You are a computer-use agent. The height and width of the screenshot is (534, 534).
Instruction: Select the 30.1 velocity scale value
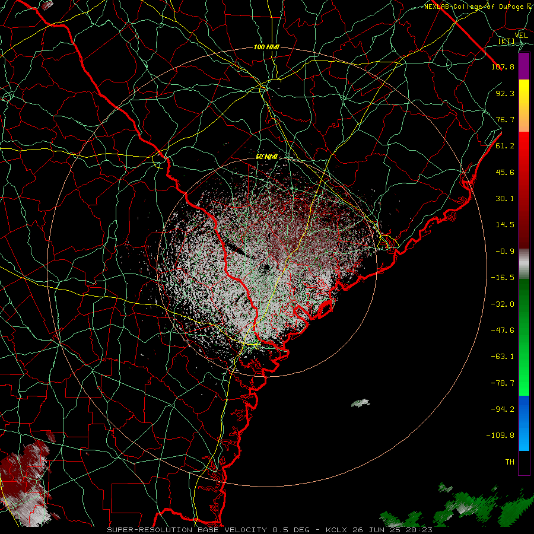(505, 199)
